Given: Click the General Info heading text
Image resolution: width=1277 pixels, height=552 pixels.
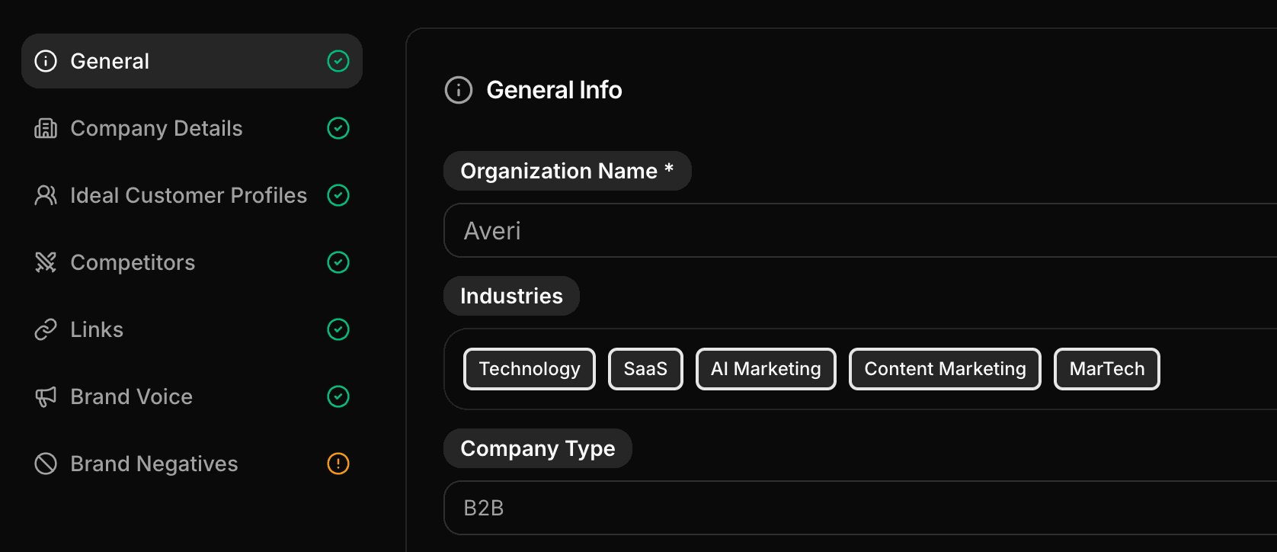Looking at the screenshot, I should [554, 90].
